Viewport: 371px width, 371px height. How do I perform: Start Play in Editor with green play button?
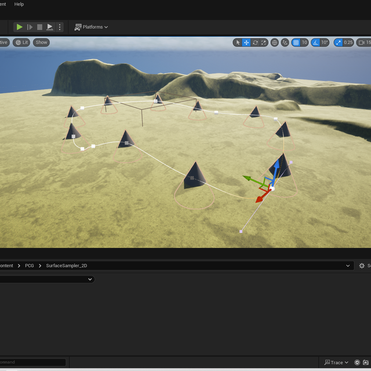pyautogui.click(x=19, y=27)
